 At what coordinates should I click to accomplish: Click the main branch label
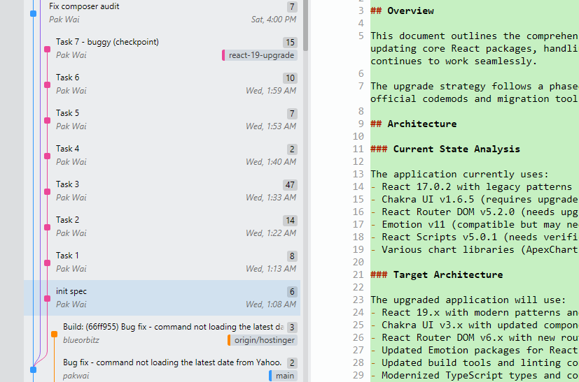click(284, 376)
